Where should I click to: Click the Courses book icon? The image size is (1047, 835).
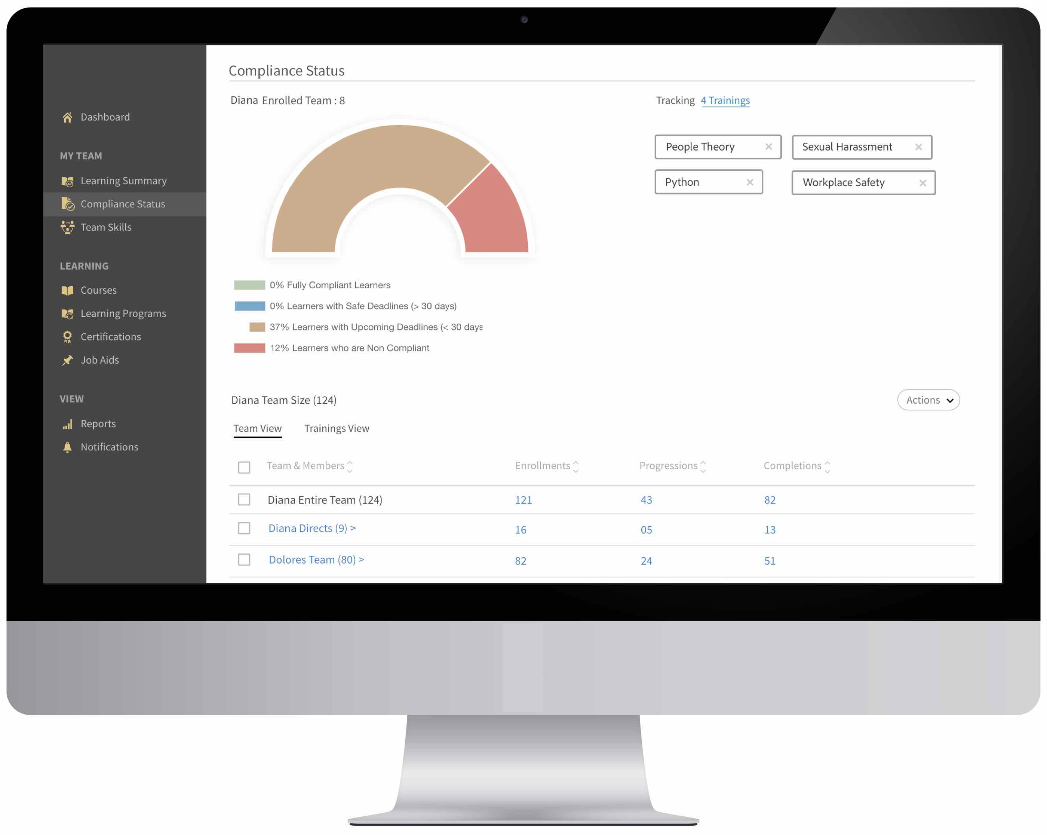(x=68, y=290)
